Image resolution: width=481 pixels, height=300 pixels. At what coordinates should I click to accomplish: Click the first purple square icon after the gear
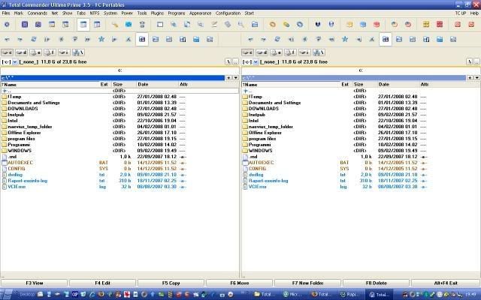tap(25, 25)
